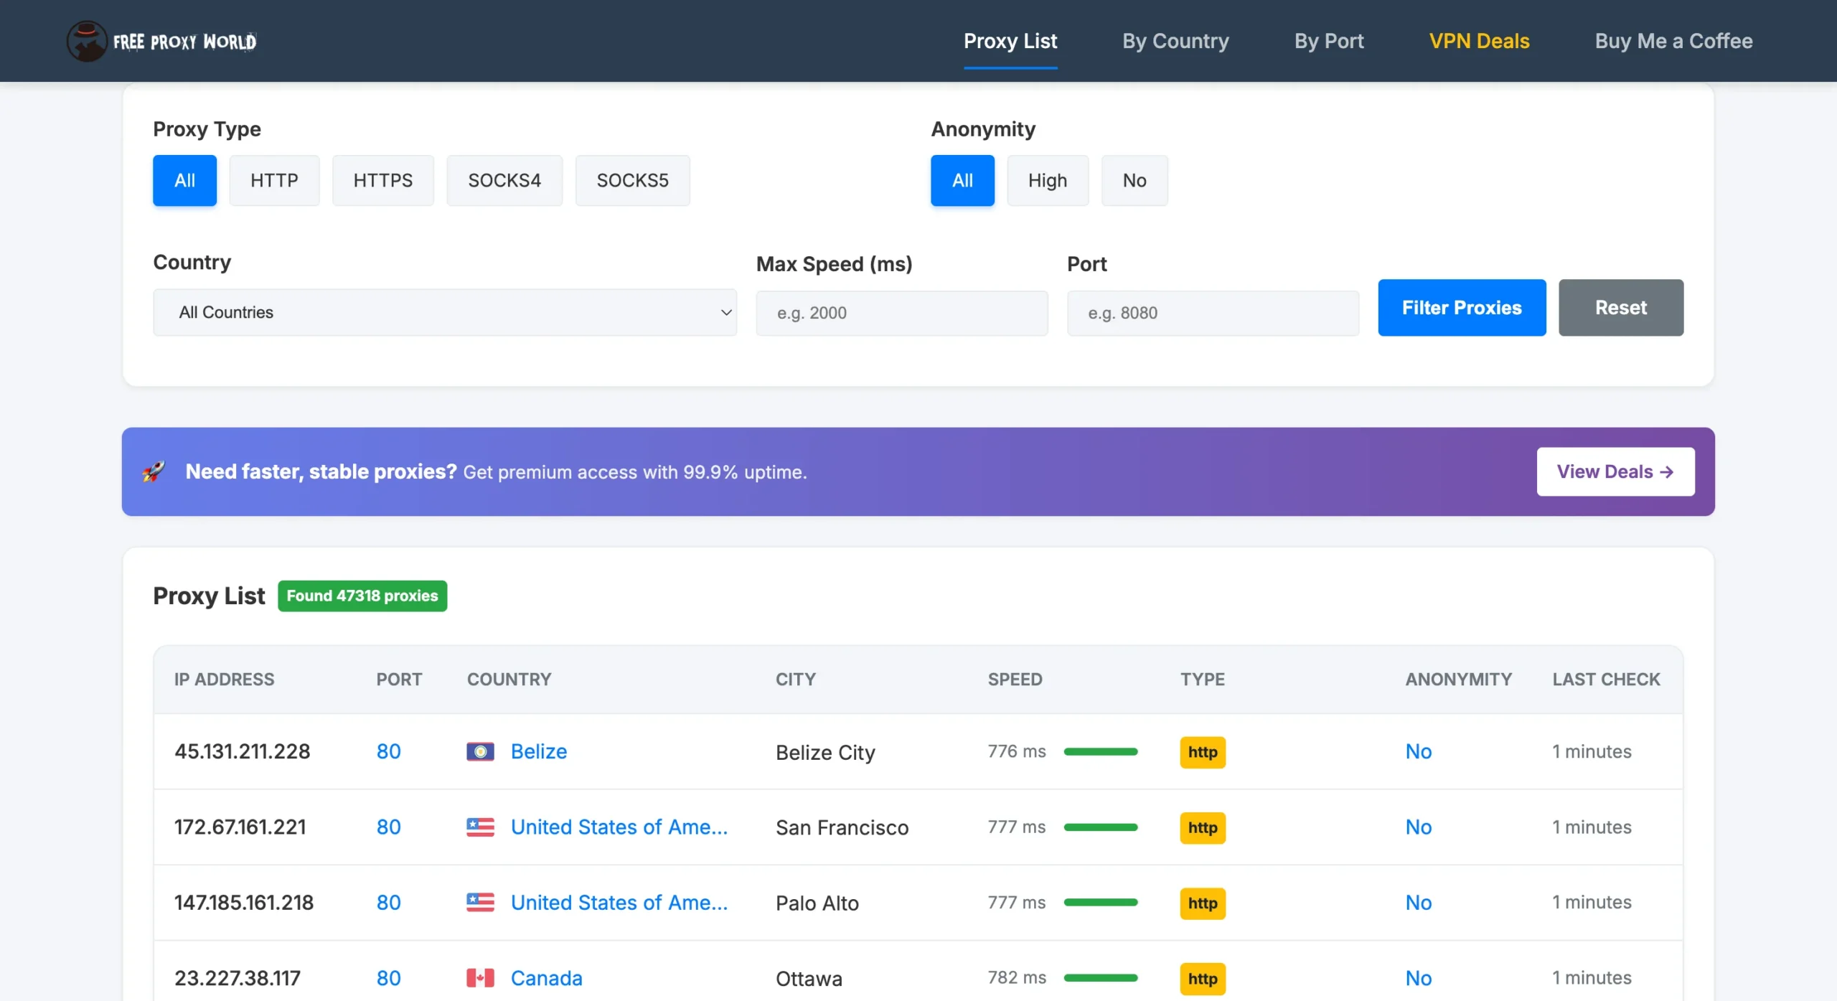Screen dimensions: 1837x1001
Task: Select the SOCKS4 proxy type filter
Action: pyautogui.click(x=504, y=180)
